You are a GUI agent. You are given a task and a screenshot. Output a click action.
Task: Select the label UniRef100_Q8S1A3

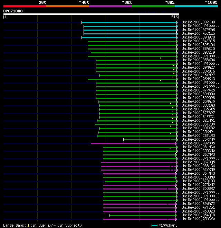pyautogui.click(x=198, y=105)
